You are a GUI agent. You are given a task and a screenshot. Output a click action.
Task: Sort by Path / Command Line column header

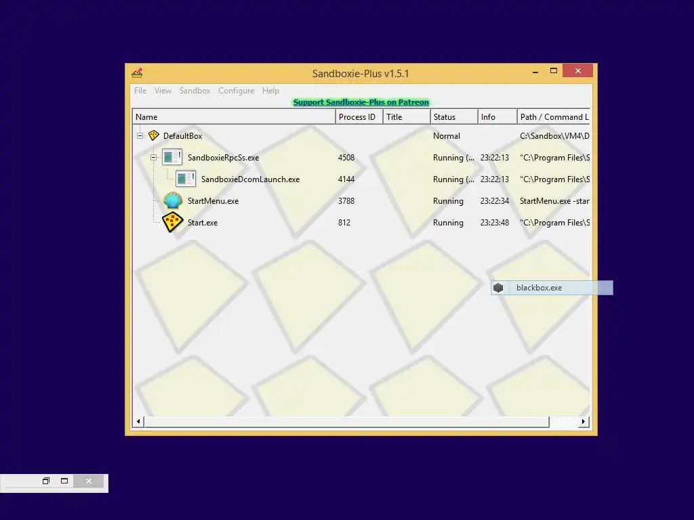[554, 116]
